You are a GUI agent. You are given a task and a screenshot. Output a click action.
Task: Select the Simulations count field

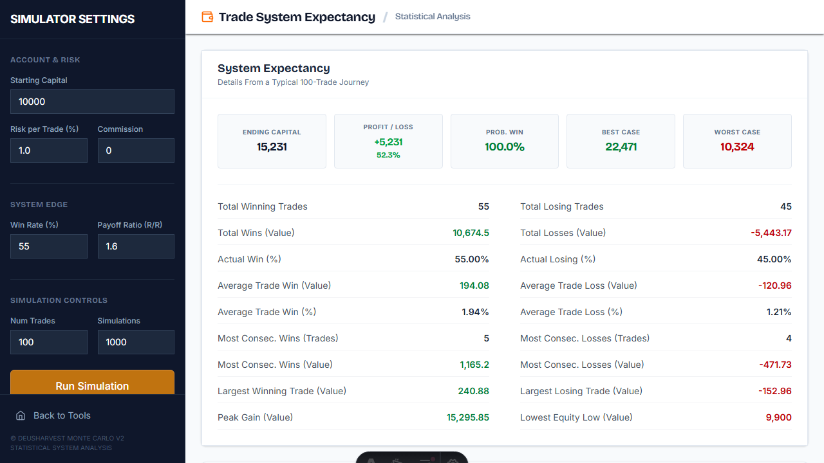[136, 341]
